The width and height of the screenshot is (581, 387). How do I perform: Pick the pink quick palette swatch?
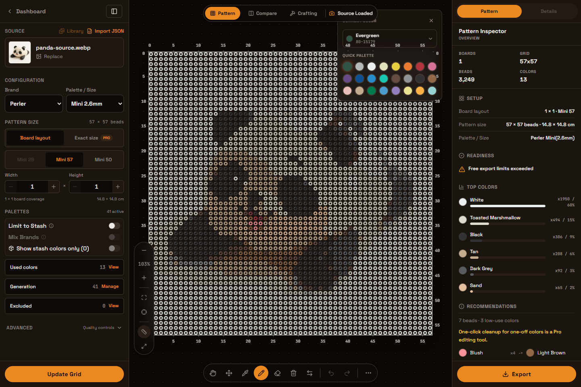tap(432, 67)
